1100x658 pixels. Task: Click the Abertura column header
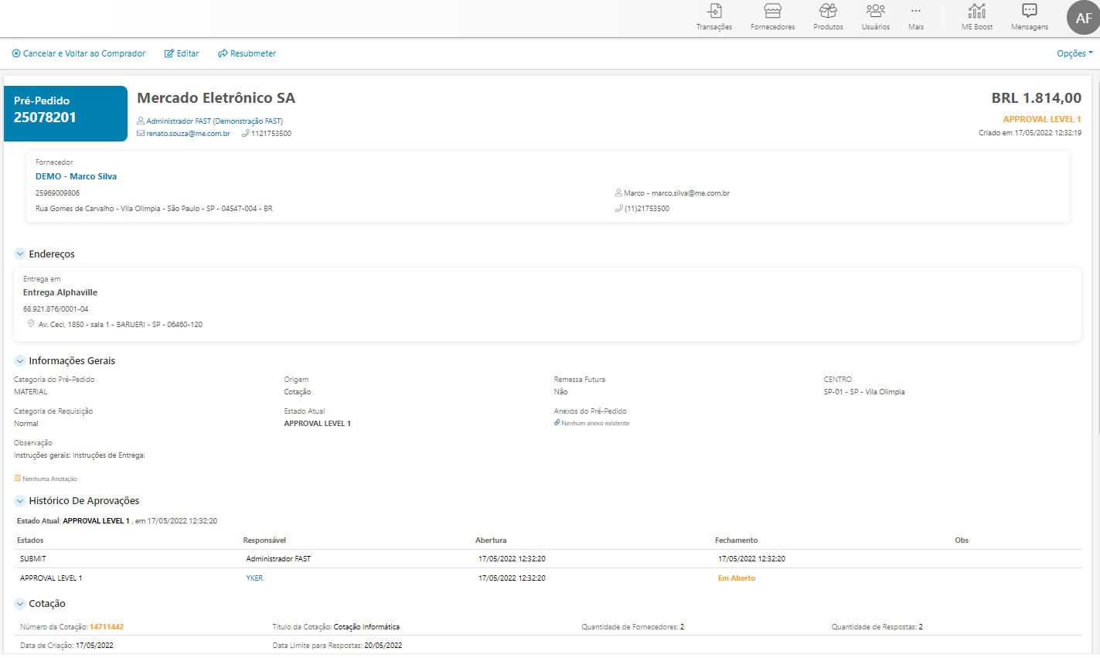point(491,540)
